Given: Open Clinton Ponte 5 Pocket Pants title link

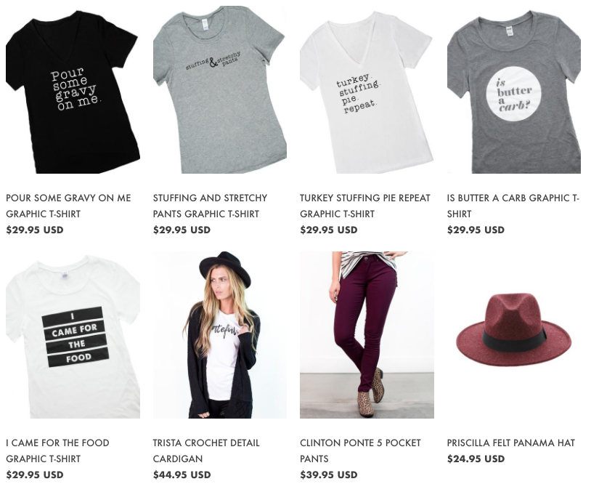Looking at the screenshot, I should click(x=360, y=451).
